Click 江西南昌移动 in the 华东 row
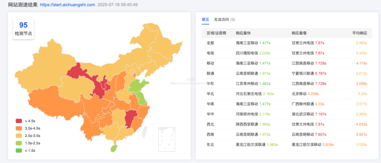 click(303, 84)
